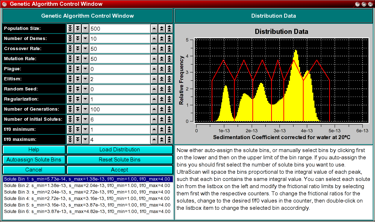Click triple down arrow for Number of Demes
The width and height of the screenshot is (375, 222).
coord(70,39)
